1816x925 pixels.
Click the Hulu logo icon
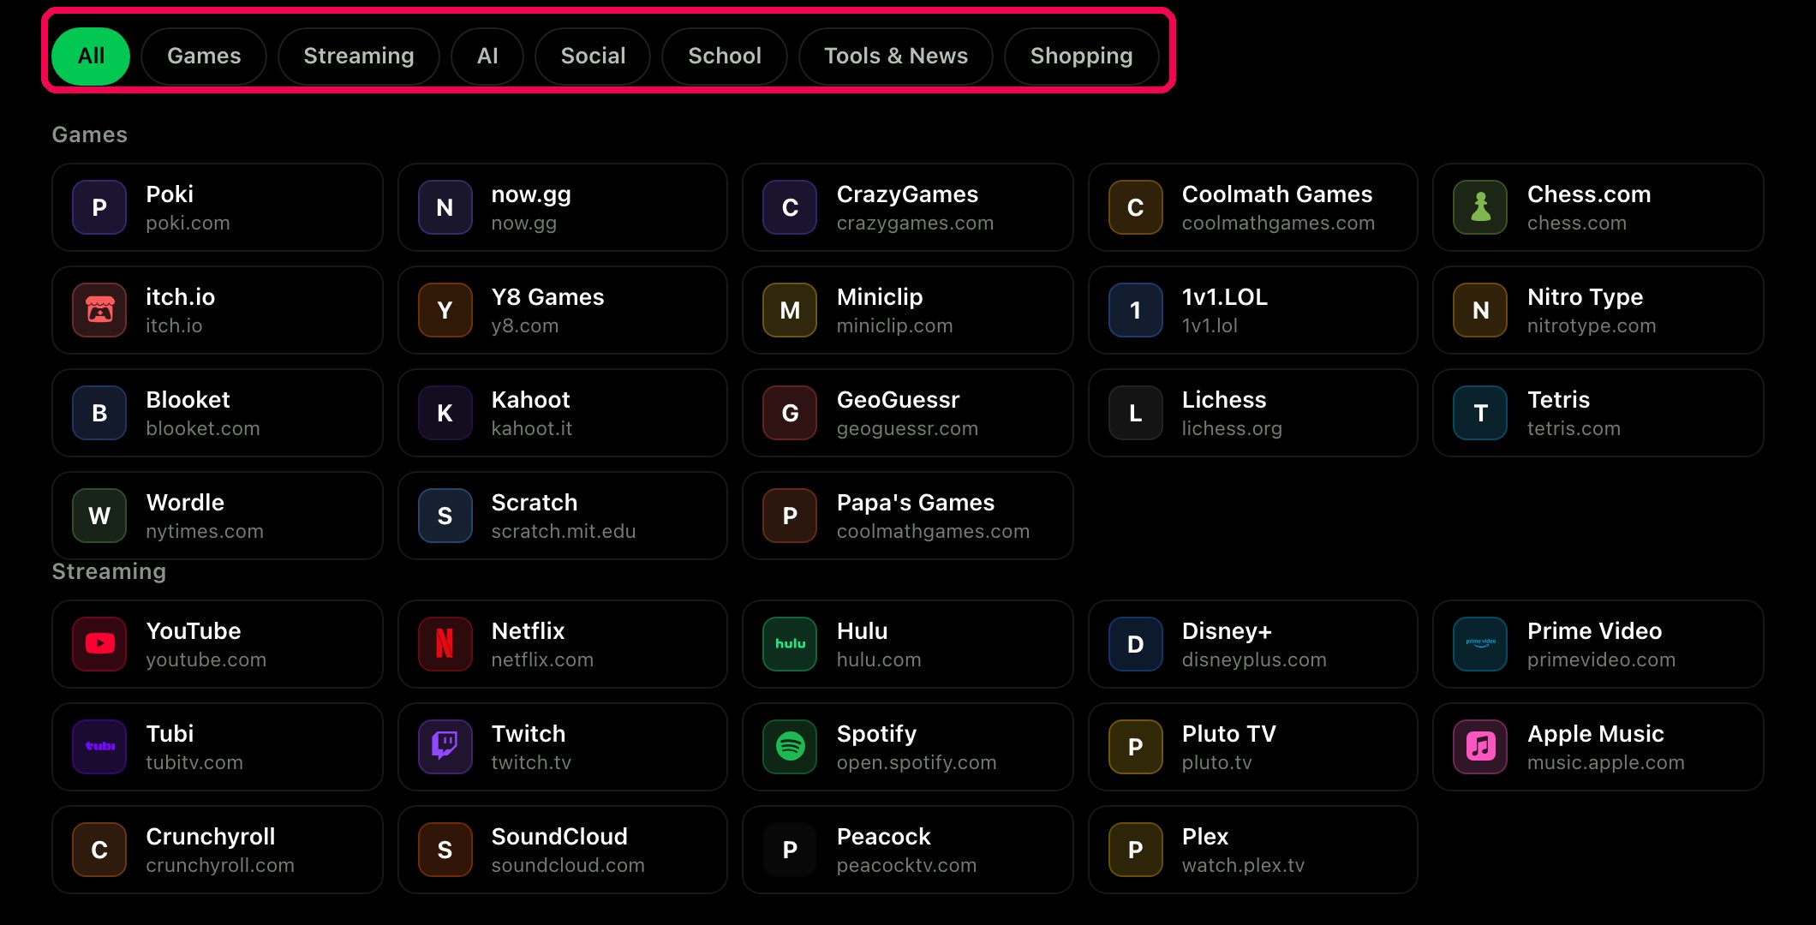[x=790, y=644]
